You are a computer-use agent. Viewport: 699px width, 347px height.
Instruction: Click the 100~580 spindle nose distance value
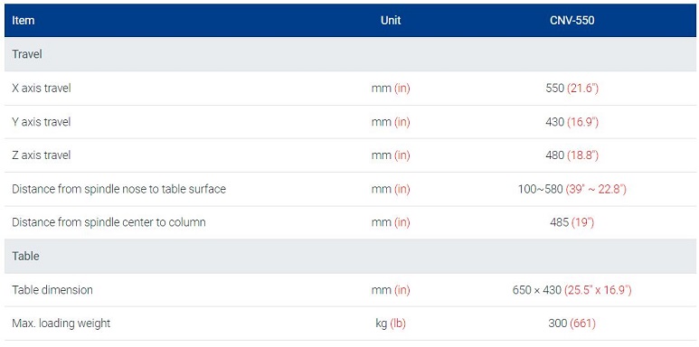(571, 189)
